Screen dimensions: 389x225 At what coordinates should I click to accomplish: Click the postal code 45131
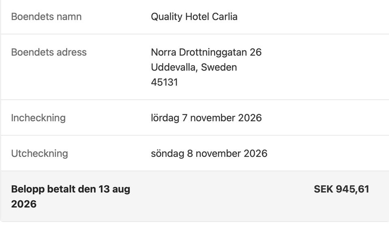click(164, 82)
